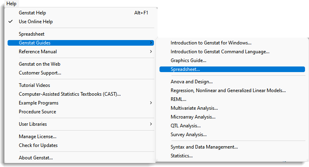309x167 pixels.
Task: Open Genstat on the Web
Action: pyautogui.click(x=81, y=64)
